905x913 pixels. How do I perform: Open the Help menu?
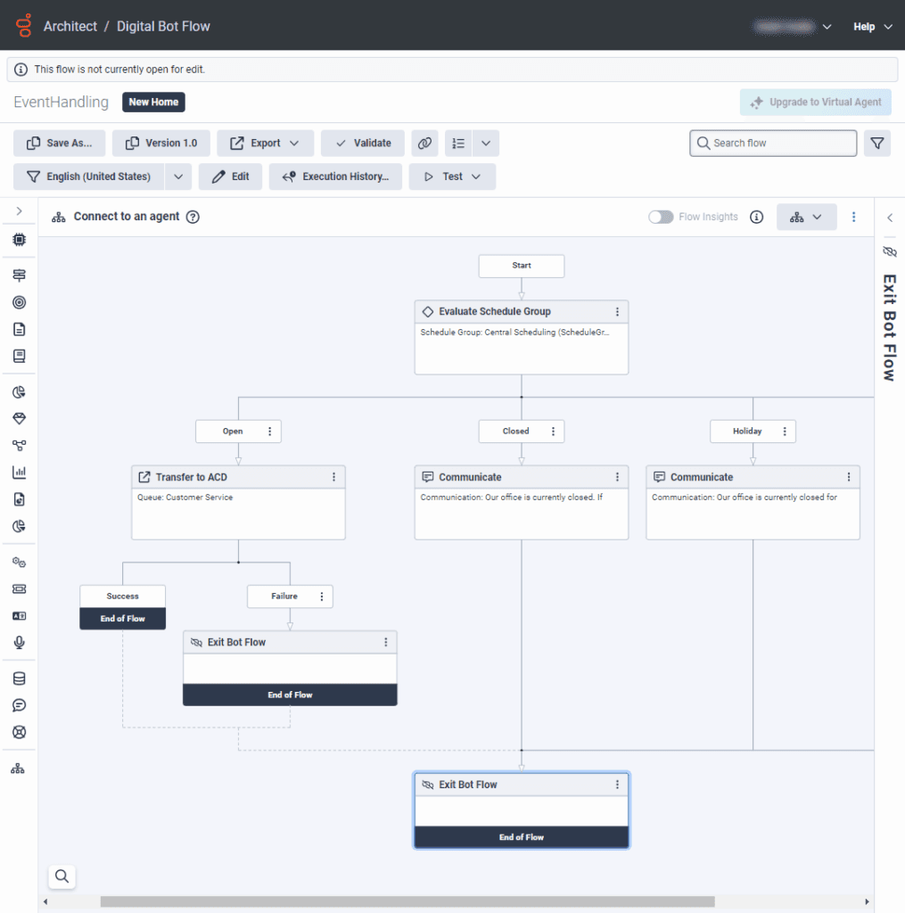click(872, 26)
